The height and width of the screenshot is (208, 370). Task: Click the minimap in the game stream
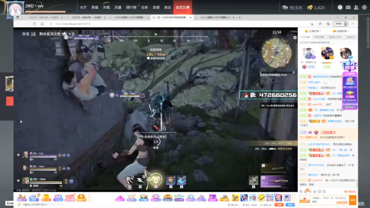(277, 53)
